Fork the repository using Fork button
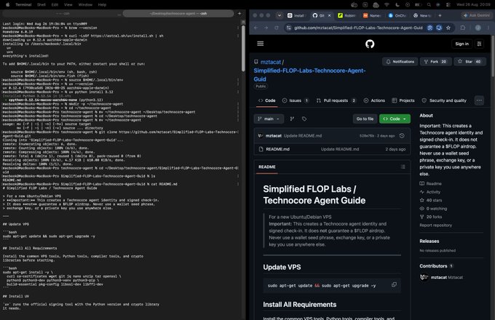The width and height of the screenshot is (495, 320). pyautogui.click(x=435, y=62)
